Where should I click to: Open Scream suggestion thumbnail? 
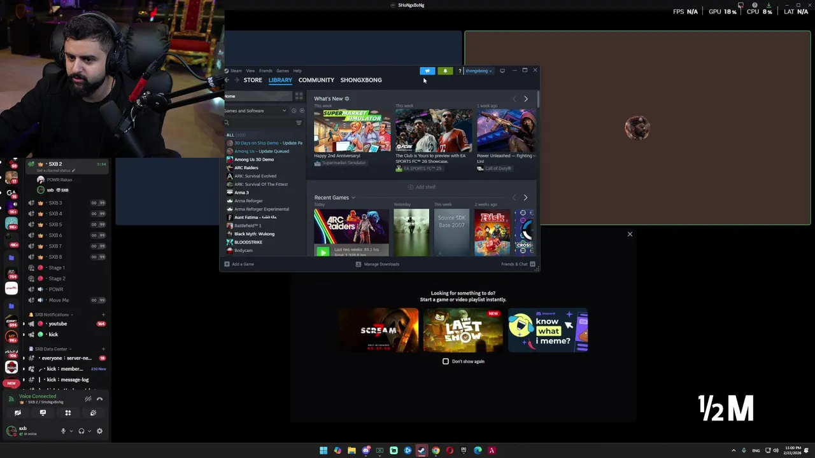(378, 330)
